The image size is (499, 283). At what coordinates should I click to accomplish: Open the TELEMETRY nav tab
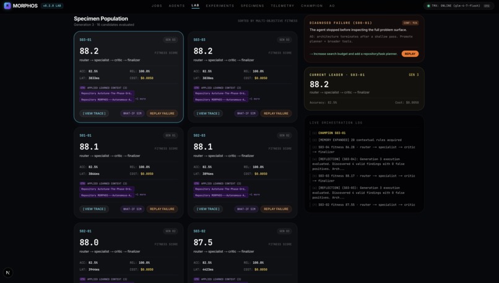pos(282,6)
